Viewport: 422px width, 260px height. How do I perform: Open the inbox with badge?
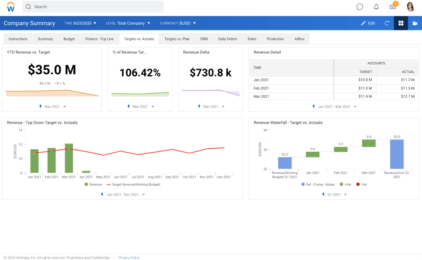click(x=393, y=7)
